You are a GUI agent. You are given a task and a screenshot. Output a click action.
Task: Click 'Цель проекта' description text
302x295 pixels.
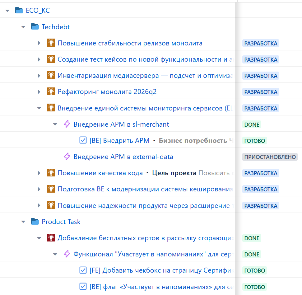coord(174,173)
